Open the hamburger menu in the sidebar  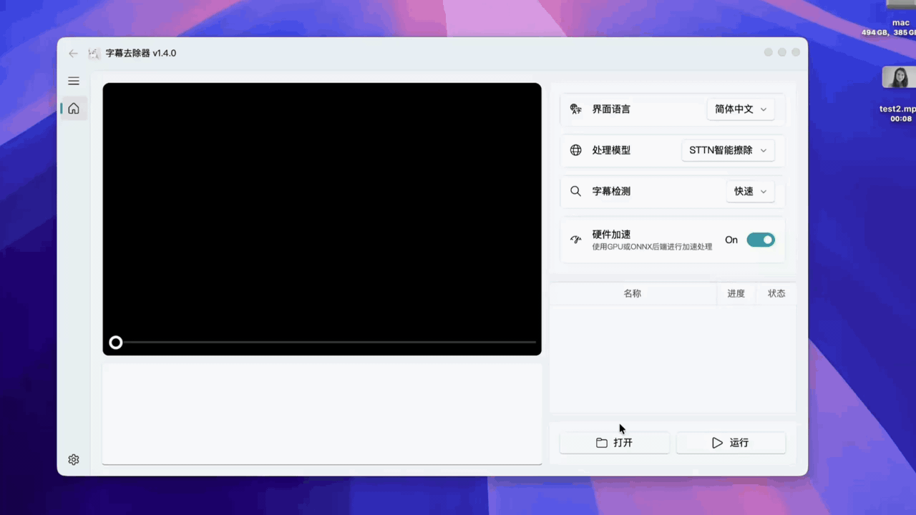click(x=73, y=81)
